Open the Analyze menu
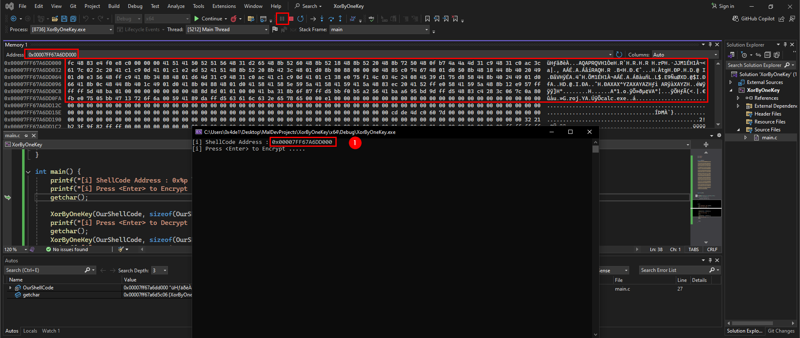 pos(176,6)
